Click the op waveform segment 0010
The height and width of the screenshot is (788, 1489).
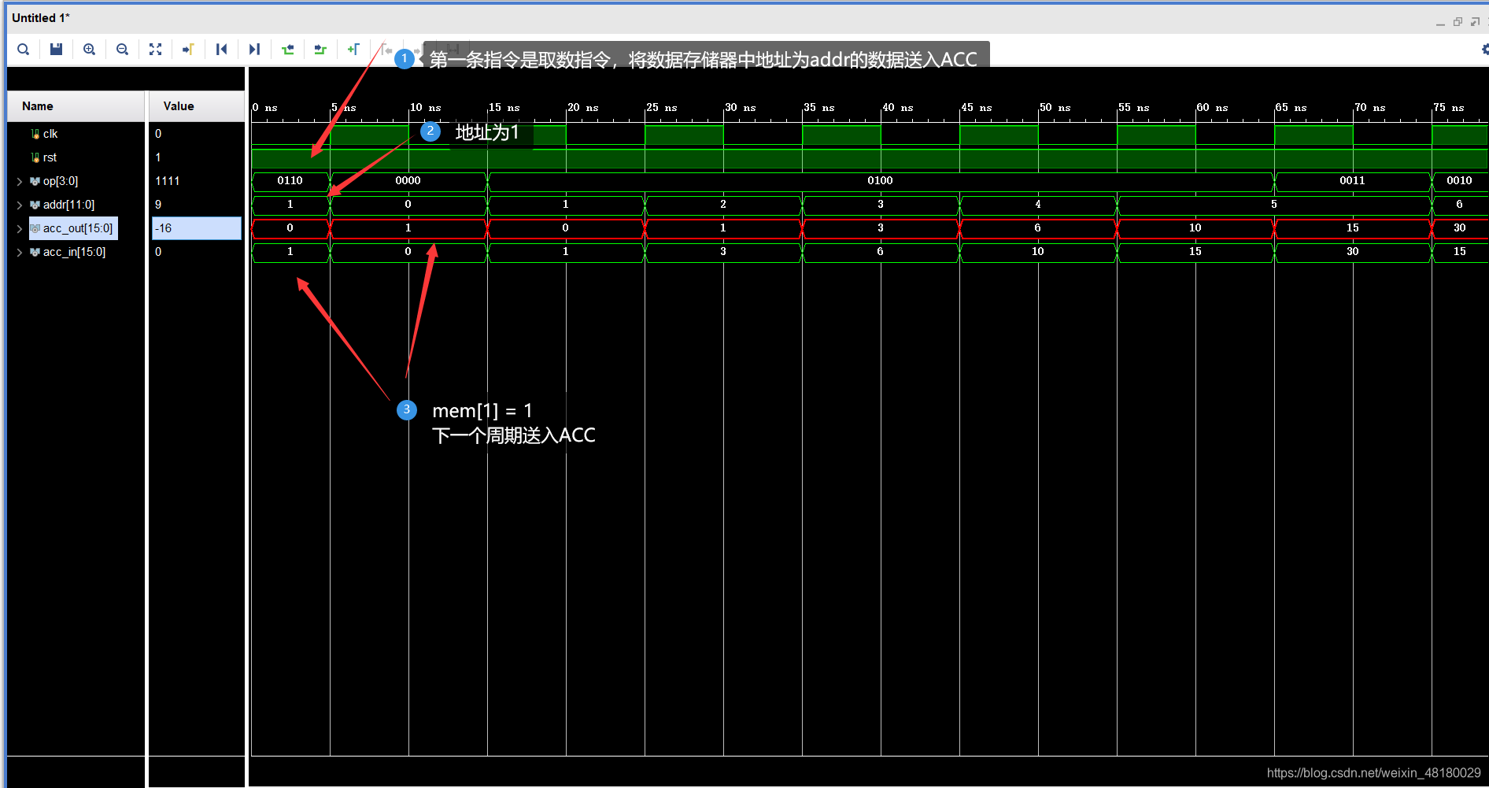(x=1460, y=181)
